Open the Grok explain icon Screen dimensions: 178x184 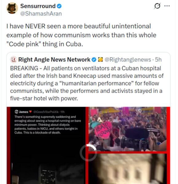[157, 6]
